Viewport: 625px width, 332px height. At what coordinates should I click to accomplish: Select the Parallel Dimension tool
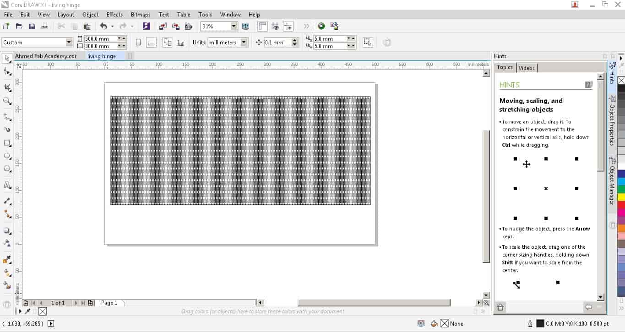point(7,201)
